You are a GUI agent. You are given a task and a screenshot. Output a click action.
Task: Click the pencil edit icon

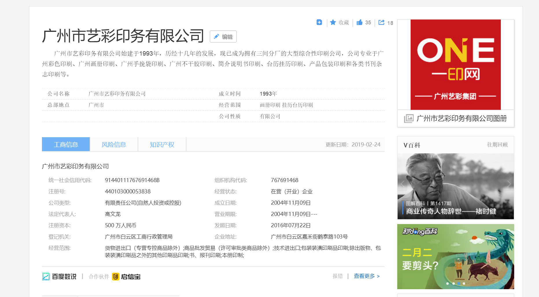click(x=216, y=36)
